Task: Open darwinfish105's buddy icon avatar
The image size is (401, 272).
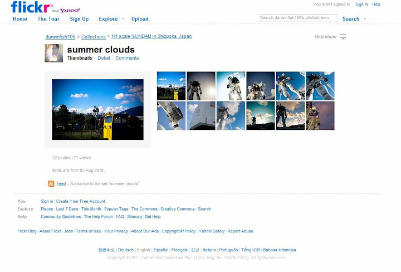Action: click(53, 53)
